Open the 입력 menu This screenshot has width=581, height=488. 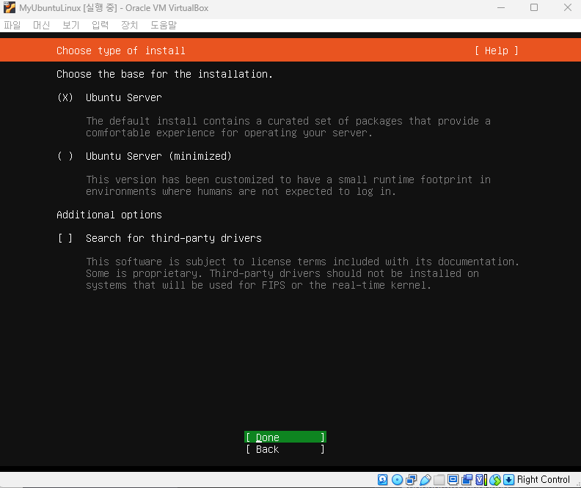click(100, 25)
